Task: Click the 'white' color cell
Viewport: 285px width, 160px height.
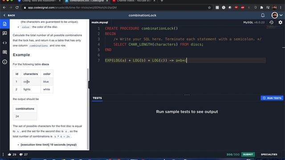Action: [46, 89]
